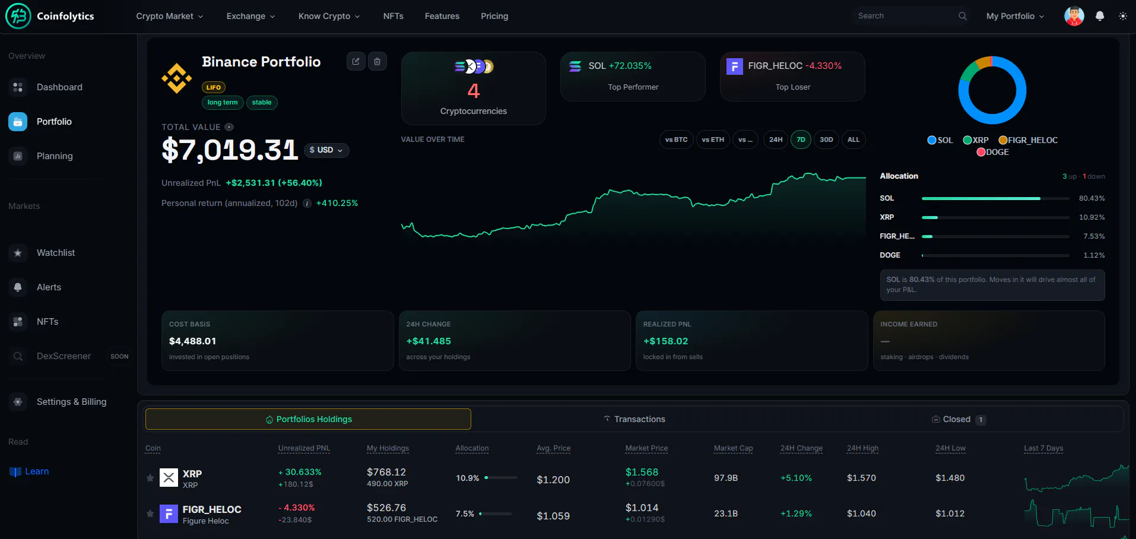
Task: Switch to the Closed tab
Action: pyautogui.click(x=959, y=419)
